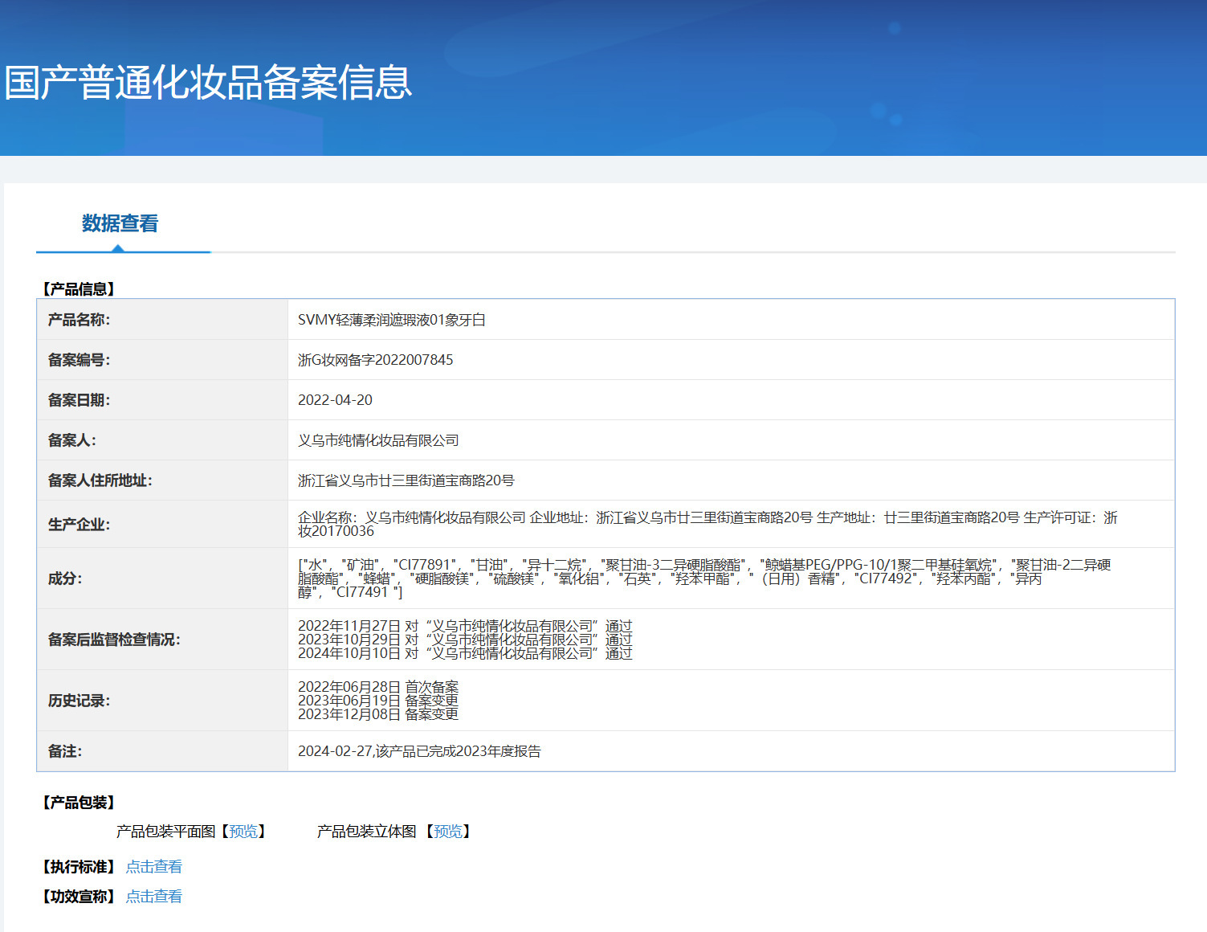Click the 生产企业 details with 生产许可证
Screen dimensions: 1207x932
click(x=707, y=524)
